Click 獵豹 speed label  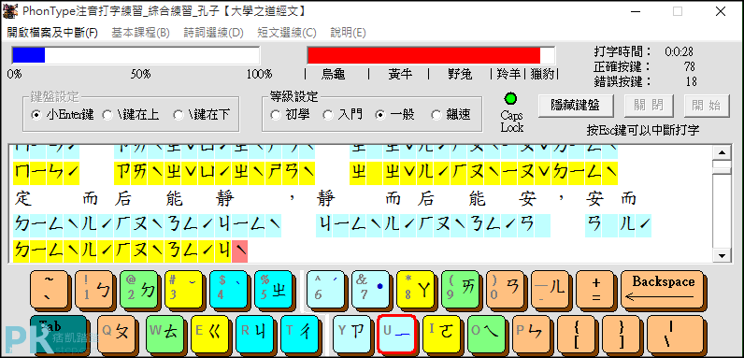pos(543,74)
